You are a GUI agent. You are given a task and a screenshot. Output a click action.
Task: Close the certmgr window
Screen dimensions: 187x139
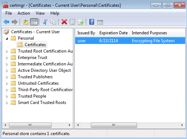[179, 5]
